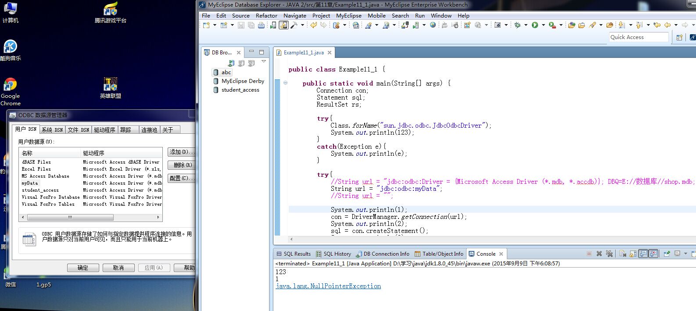Click the 添加 button in ODBC dialog
The image size is (696, 311).
pyautogui.click(x=181, y=152)
